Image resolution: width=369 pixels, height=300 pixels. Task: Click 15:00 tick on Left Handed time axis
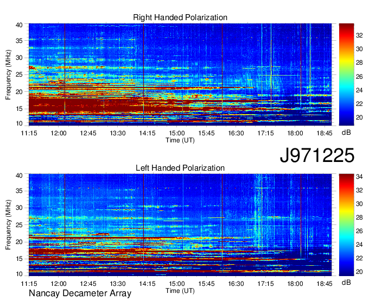(x=177, y=284)
